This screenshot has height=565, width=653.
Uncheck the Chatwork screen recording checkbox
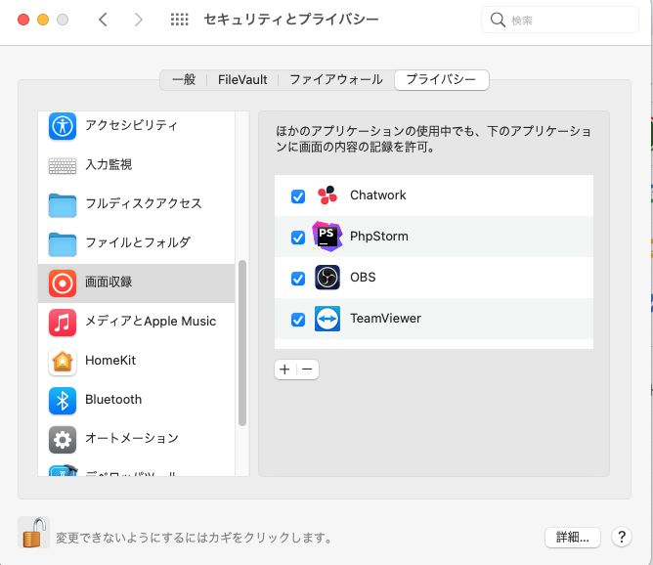click(298, 196)
